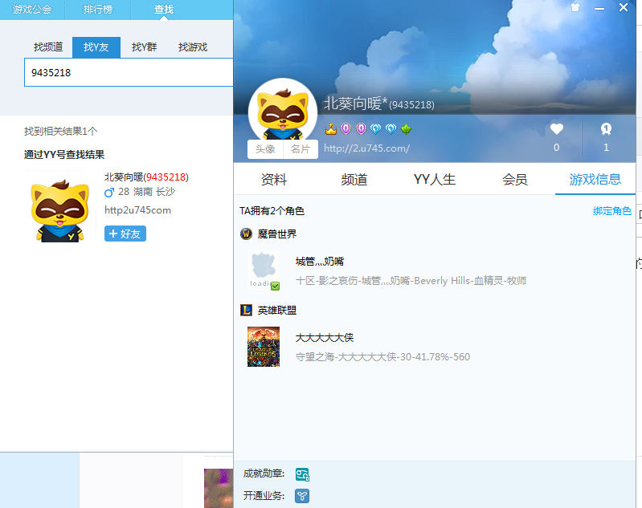Focus the search field containing 9435218

(129, 72)
